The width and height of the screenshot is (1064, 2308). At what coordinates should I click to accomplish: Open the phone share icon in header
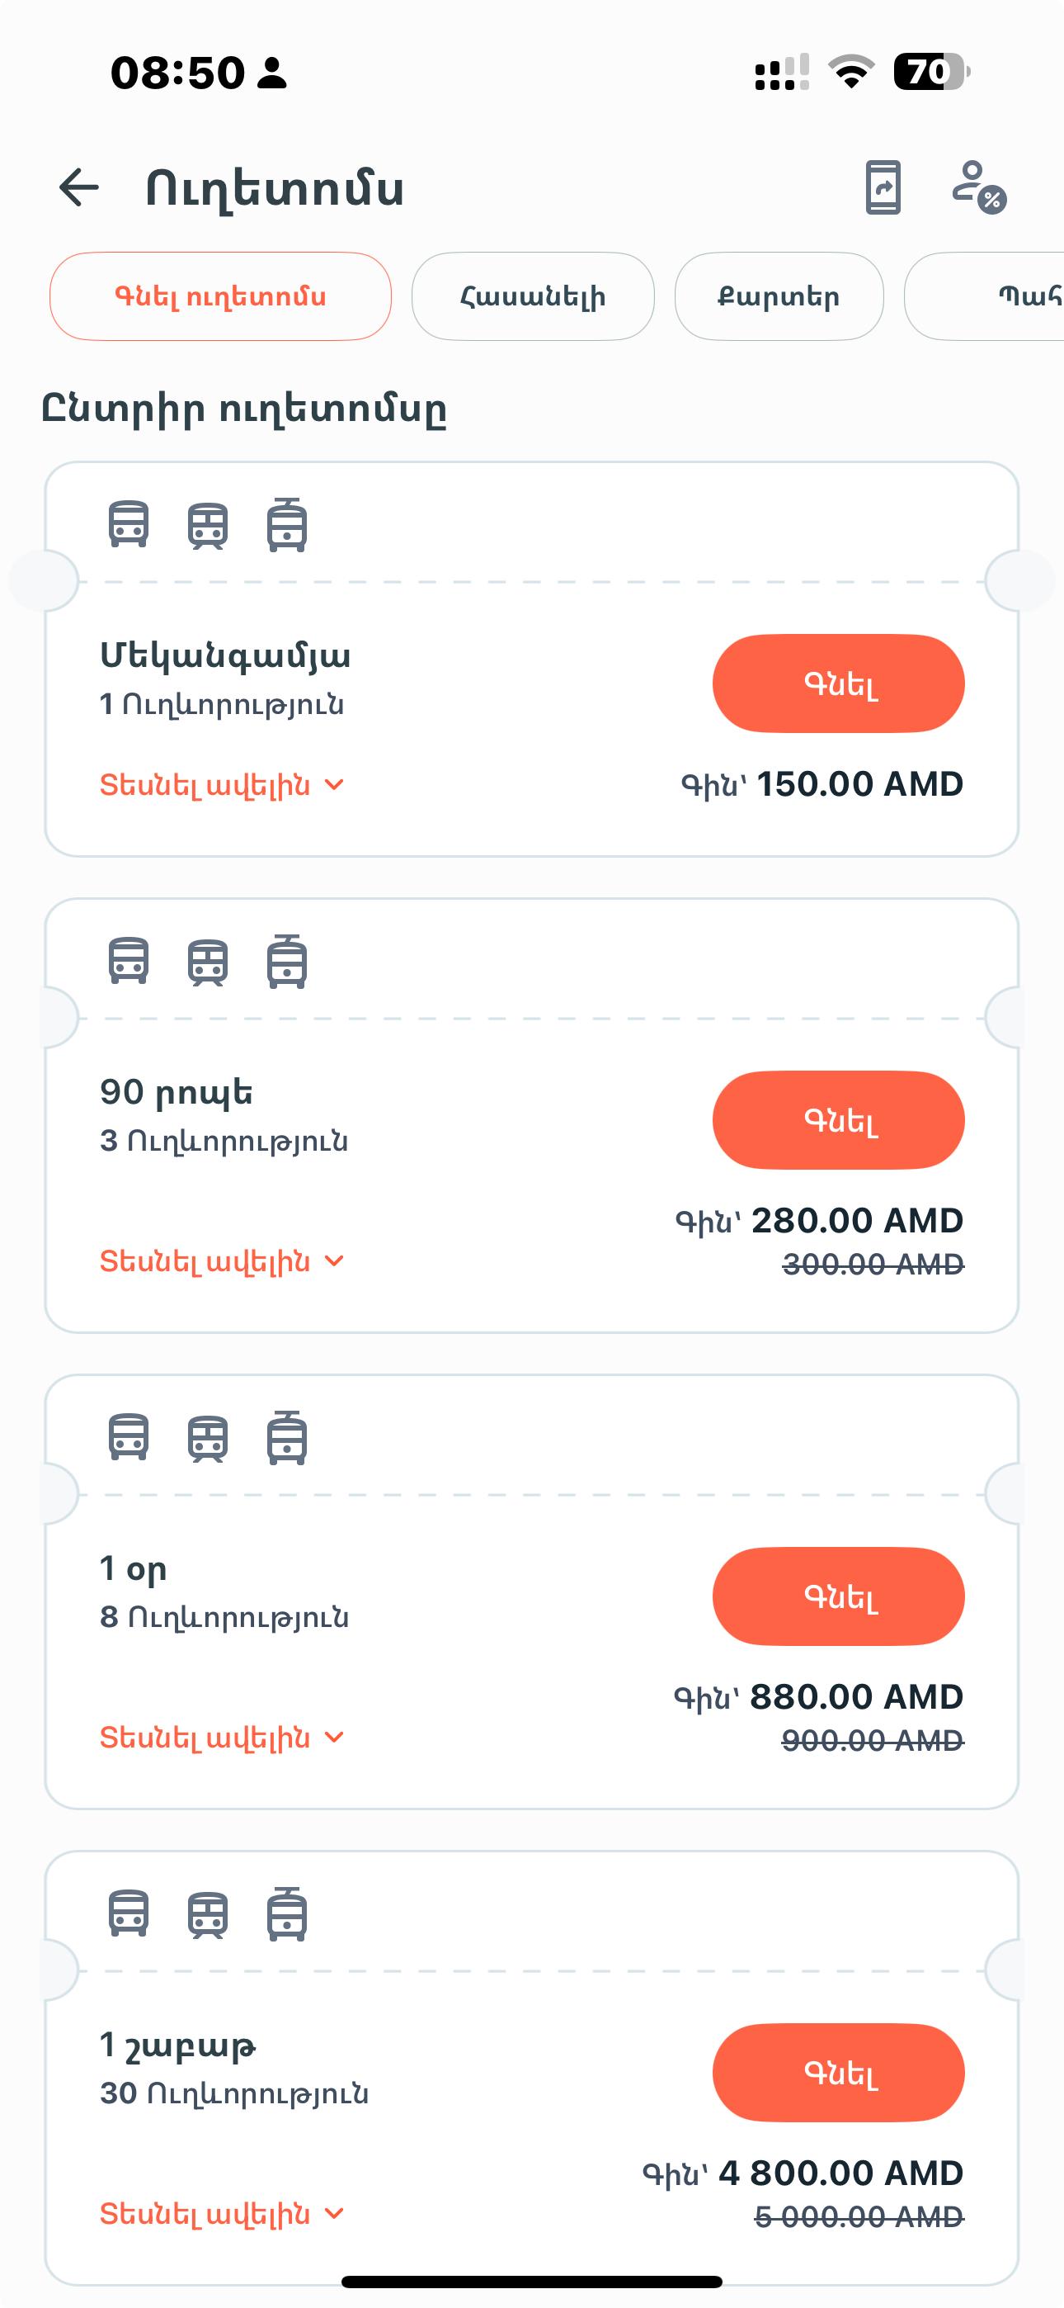click(883, 188)
